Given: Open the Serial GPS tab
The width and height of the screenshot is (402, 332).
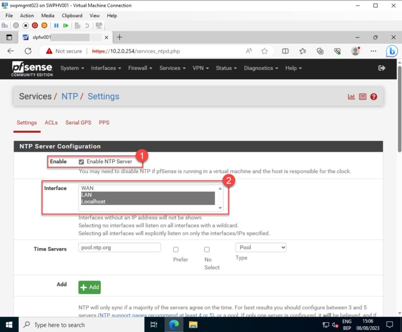Looking at the screenshot, I should (78, 123).
